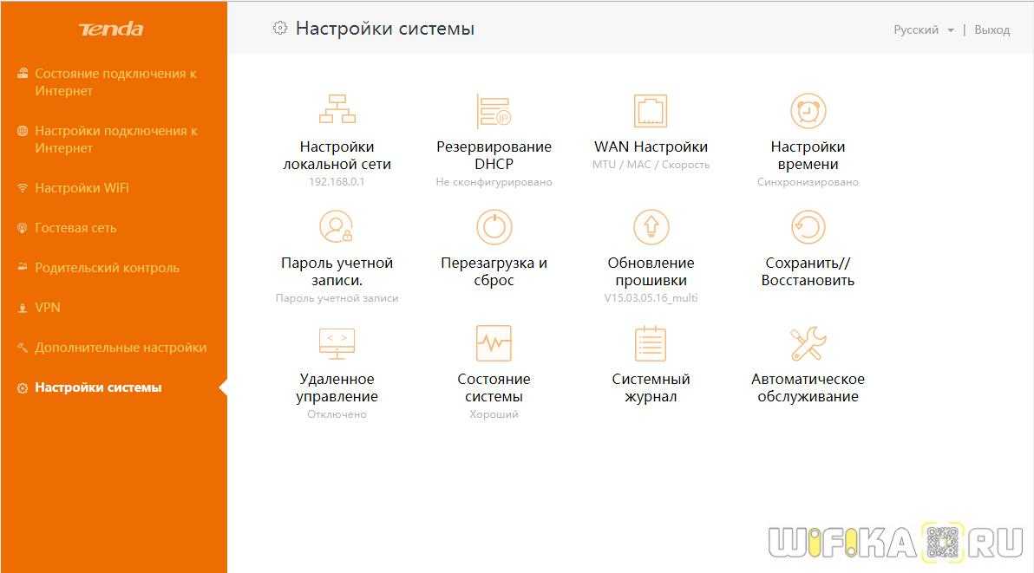Image resolution: width=1034 pixels, height=573 pixels.
Task: Click the Не сконфигурировано status text
Action: point(494,182)
